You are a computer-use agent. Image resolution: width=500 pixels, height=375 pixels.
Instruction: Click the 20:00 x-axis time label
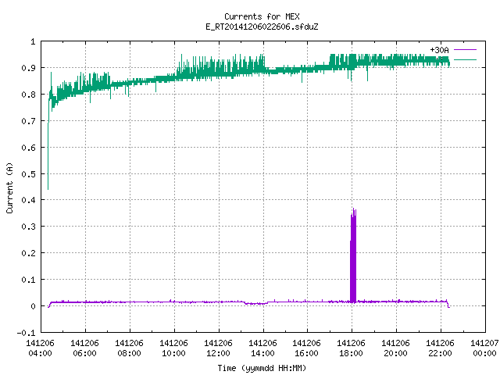coord(395,353)
